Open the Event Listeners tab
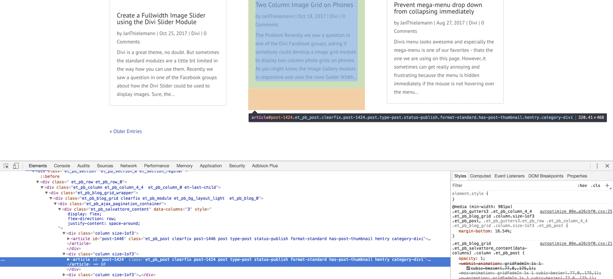This screenshot has width=613, height=279. pyautogui.click(x=509, y=176)
